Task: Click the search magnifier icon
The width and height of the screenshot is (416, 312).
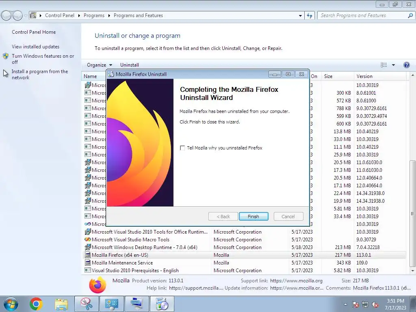Action: coord(410,15)
